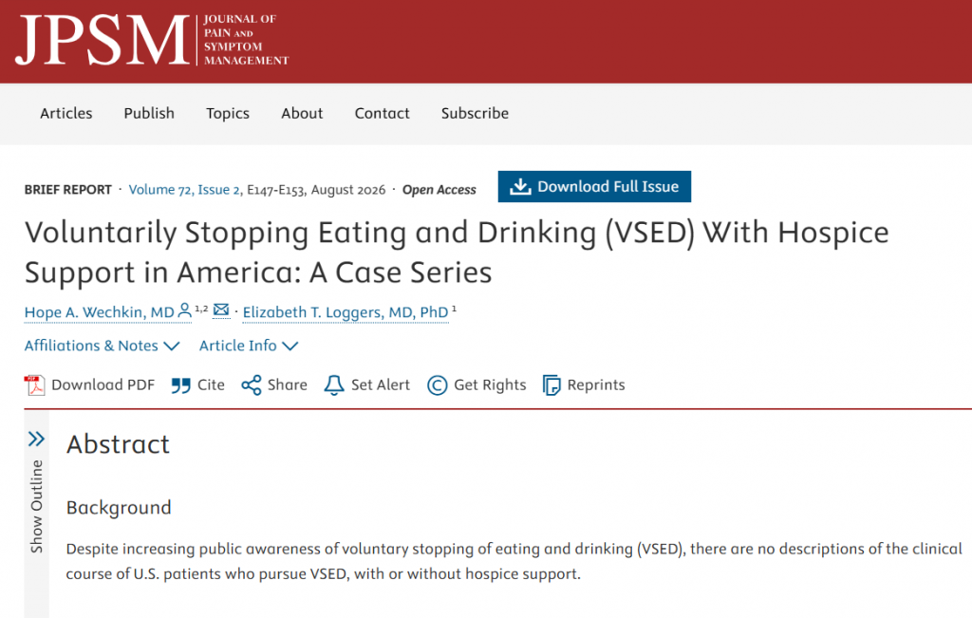Click the Set Alert bell icon
Viewport: 972px width, 618px height.
[334, 384]
